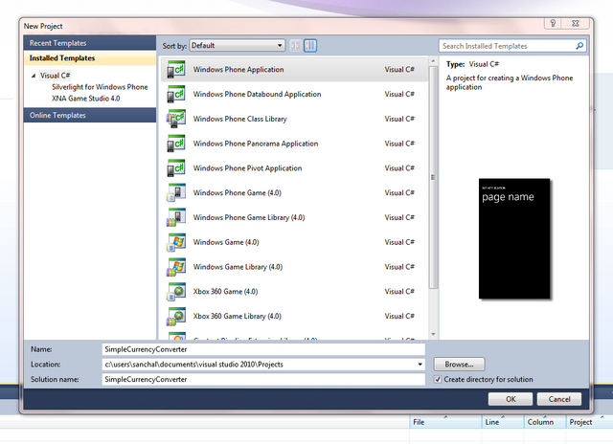Click the Windows Phone Game Library icon
This screenshot has width=613, height=444.
pos(176,217)
